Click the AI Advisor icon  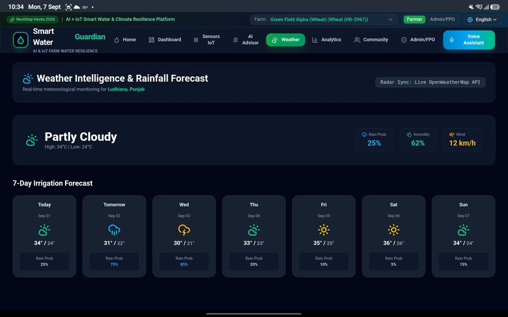pyautogui.click(x=236, y=40)
